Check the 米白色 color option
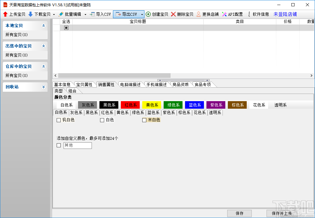This screenshot has width=315, height=218. click(x=144, y=120)
